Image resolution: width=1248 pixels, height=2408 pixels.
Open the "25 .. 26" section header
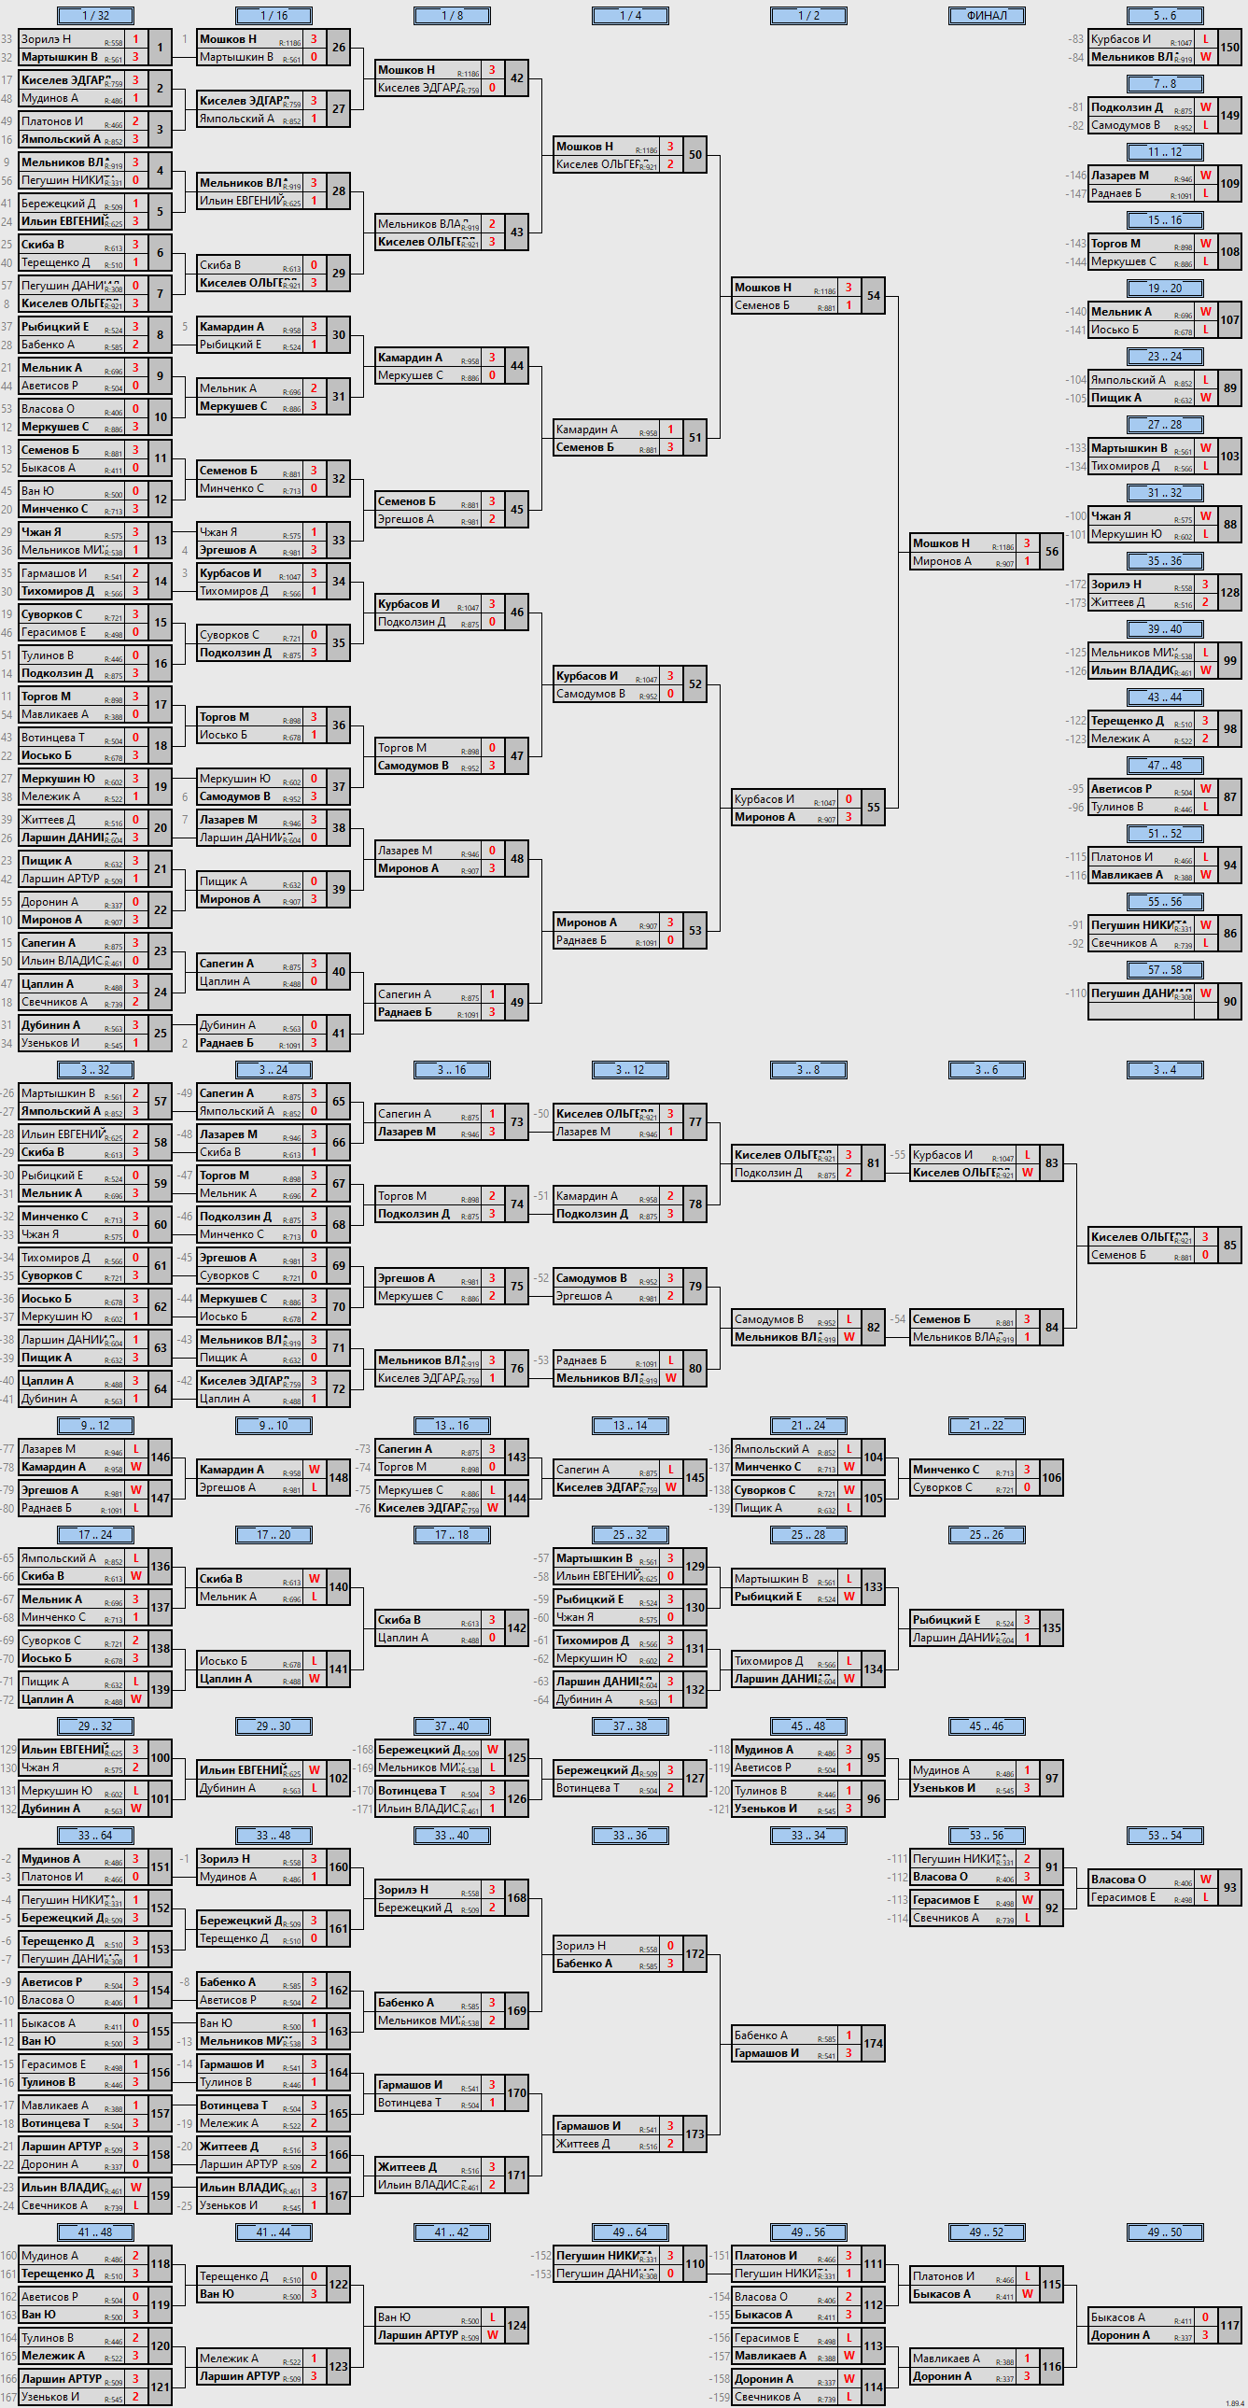pos(988,1535)
